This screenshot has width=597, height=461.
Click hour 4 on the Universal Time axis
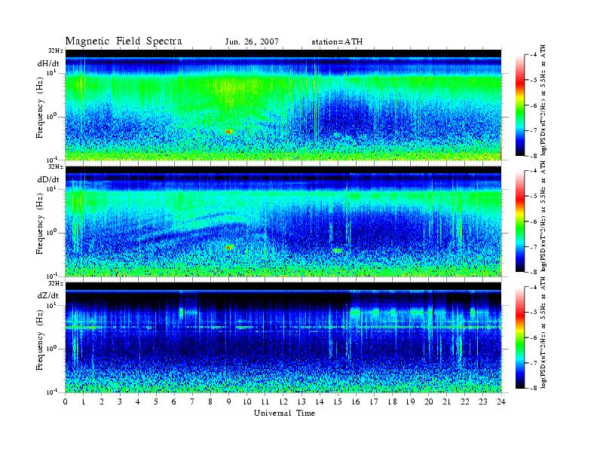tap(138, 401)
